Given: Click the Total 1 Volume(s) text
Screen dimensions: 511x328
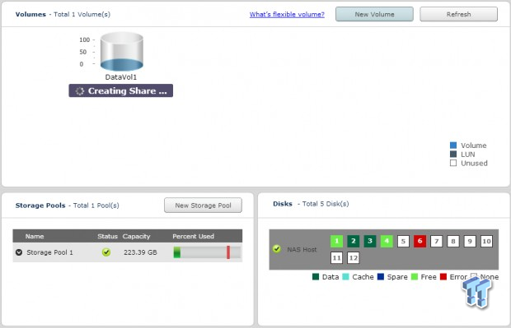Looking at the screenshot, I should coord(82,14).
